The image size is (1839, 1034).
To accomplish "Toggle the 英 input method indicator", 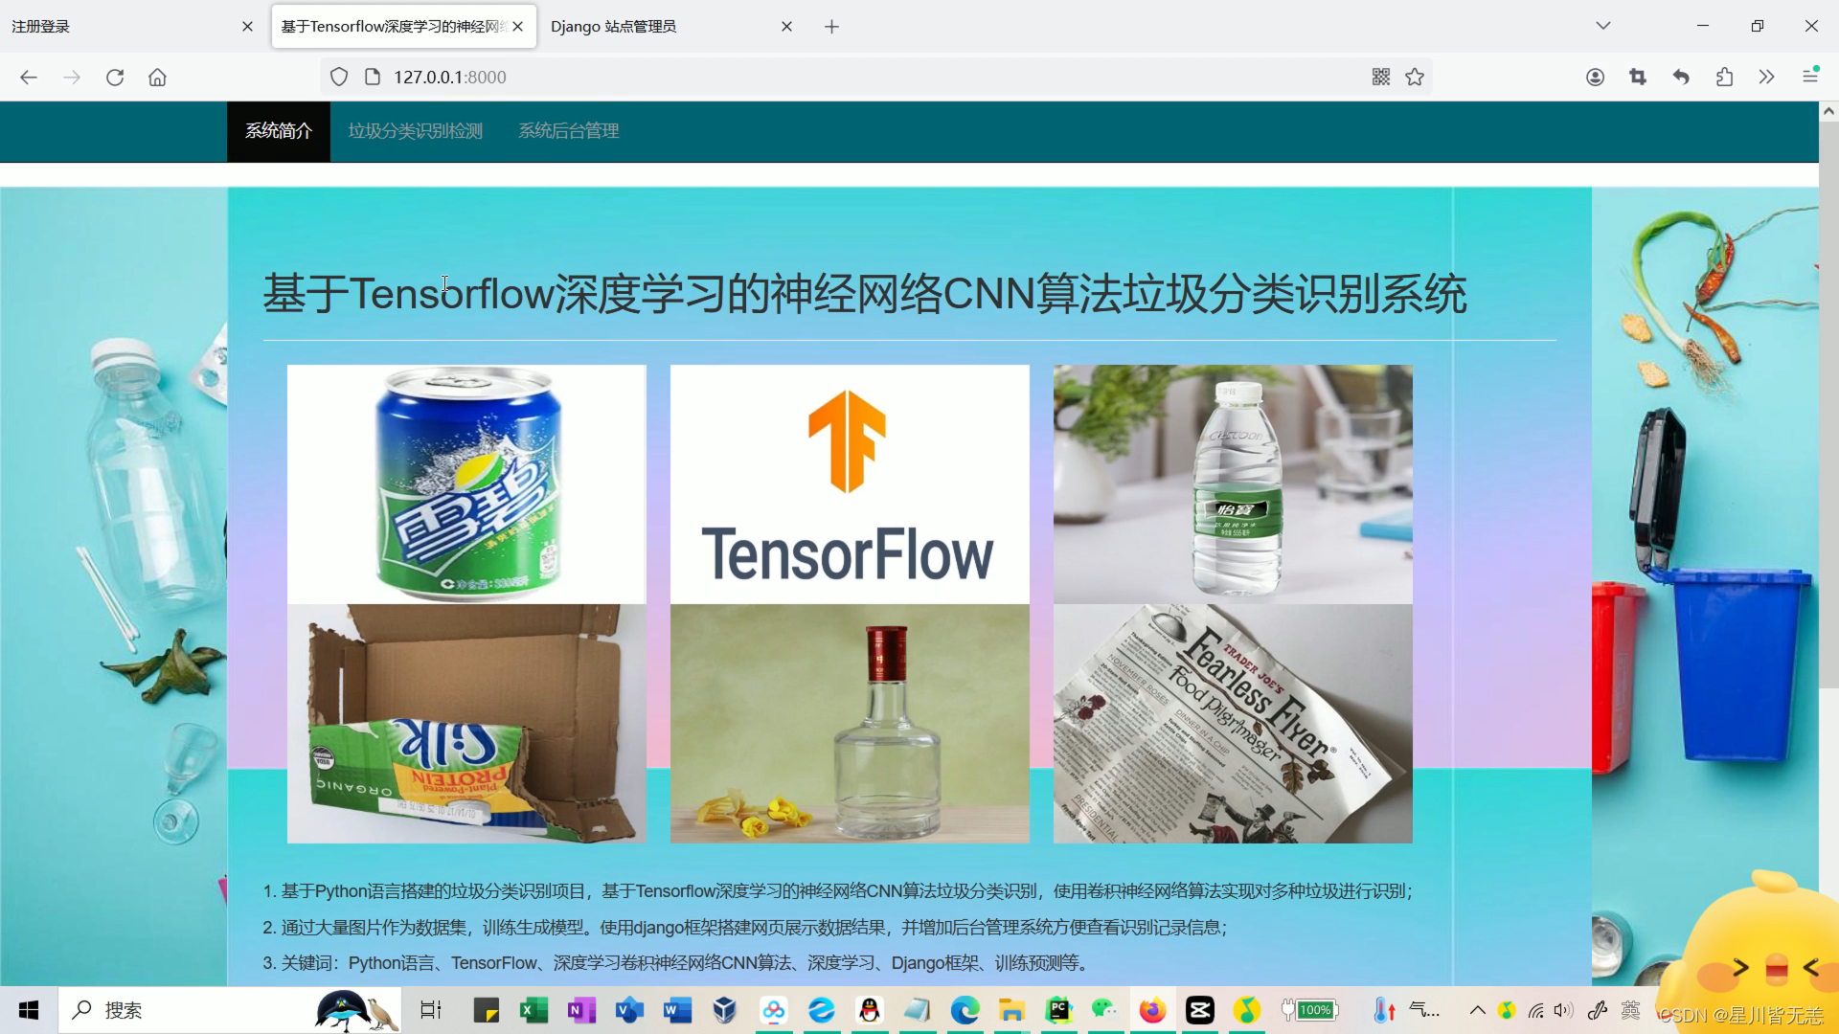I will 1628,1010.
